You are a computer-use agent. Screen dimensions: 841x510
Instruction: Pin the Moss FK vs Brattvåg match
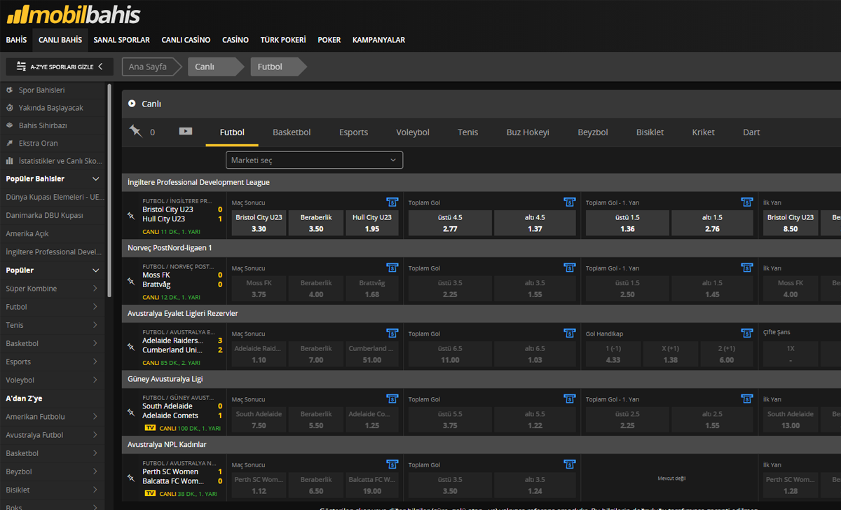130,281
